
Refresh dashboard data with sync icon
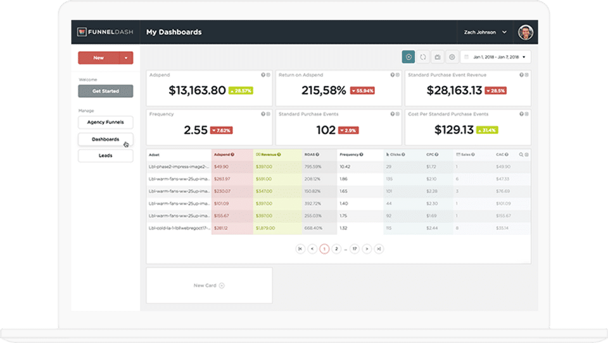point(423,57)
